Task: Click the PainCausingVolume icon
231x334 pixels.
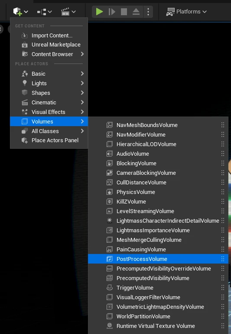Action: (109, 250)
